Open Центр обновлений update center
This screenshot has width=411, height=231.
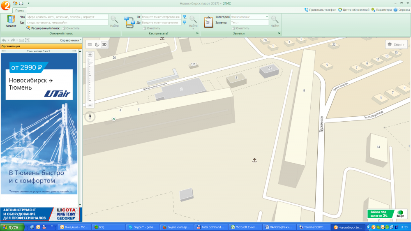353,9
